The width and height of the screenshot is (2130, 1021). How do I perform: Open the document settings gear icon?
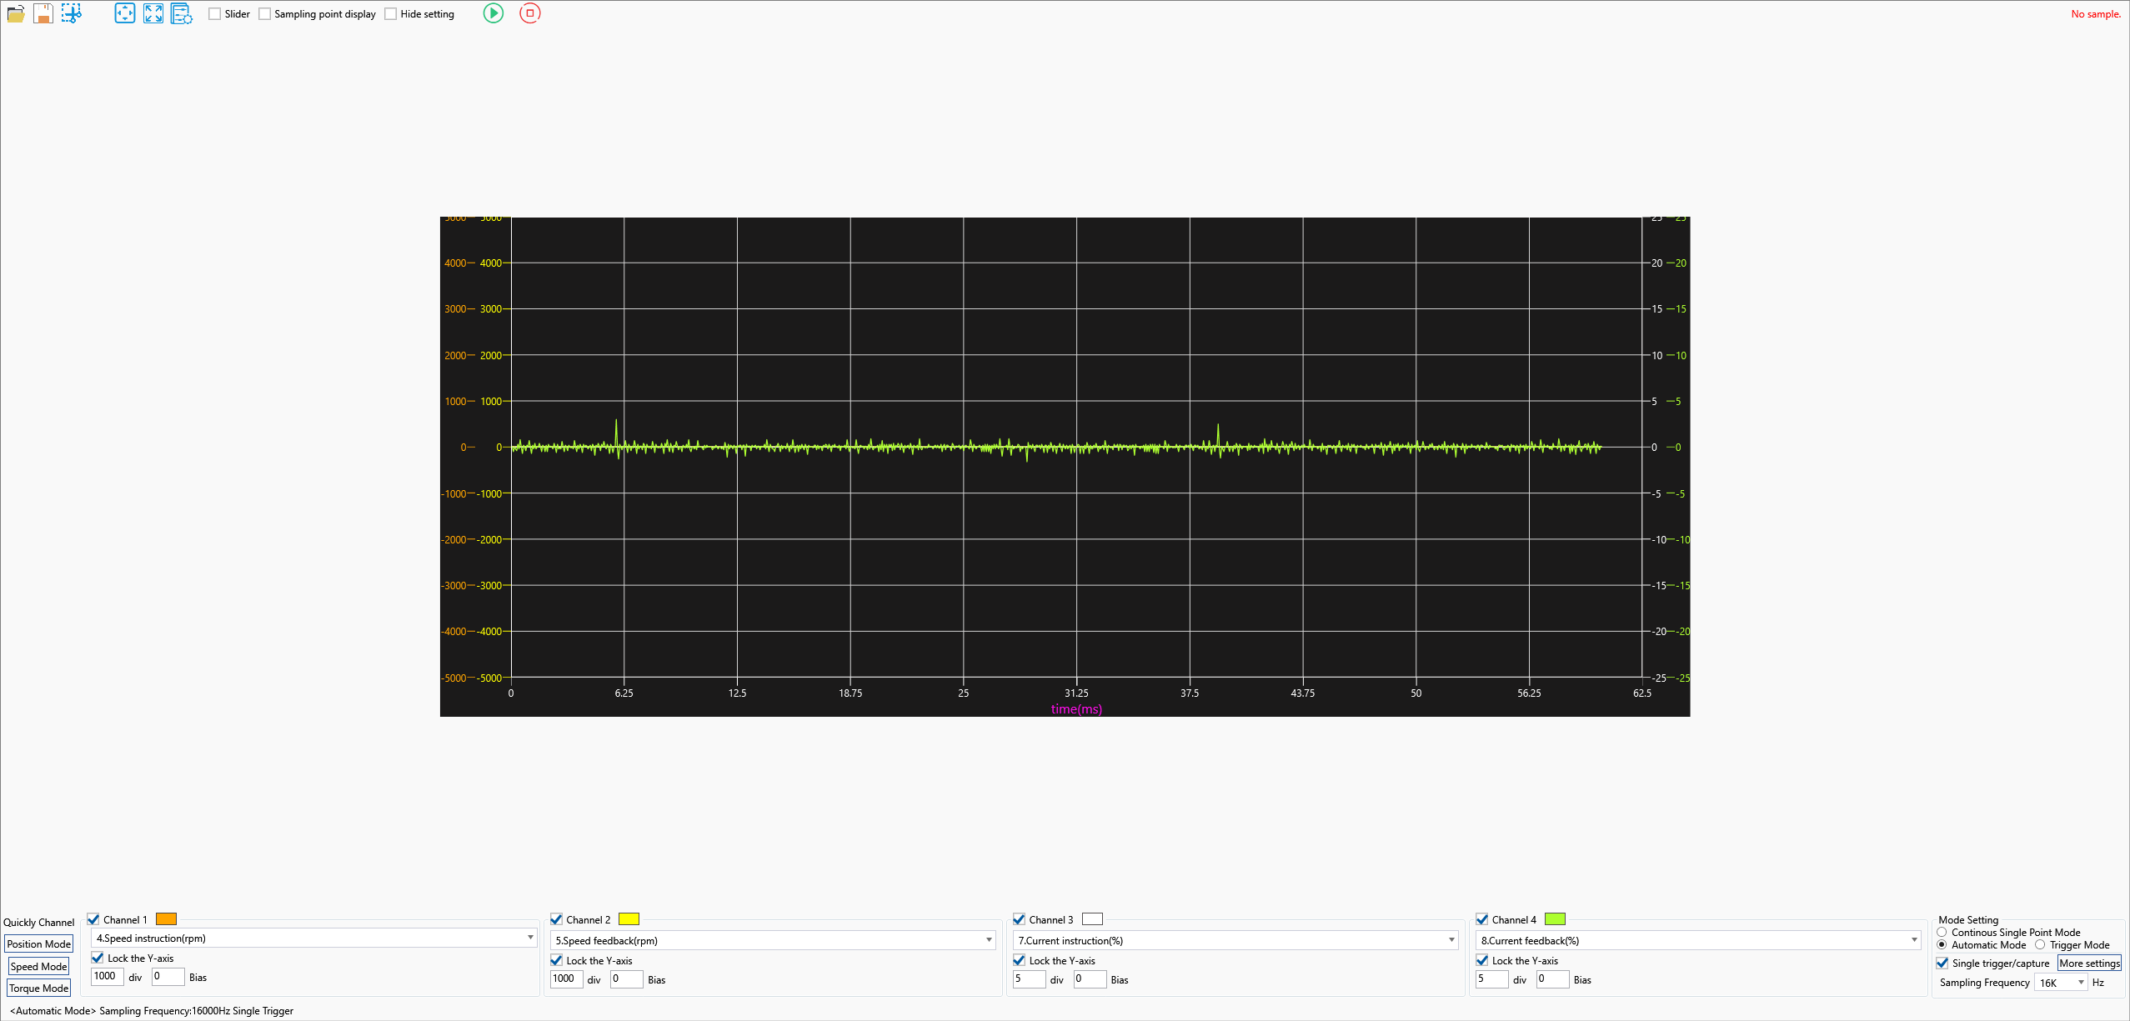pyautogui.click(x=181, y=14)
